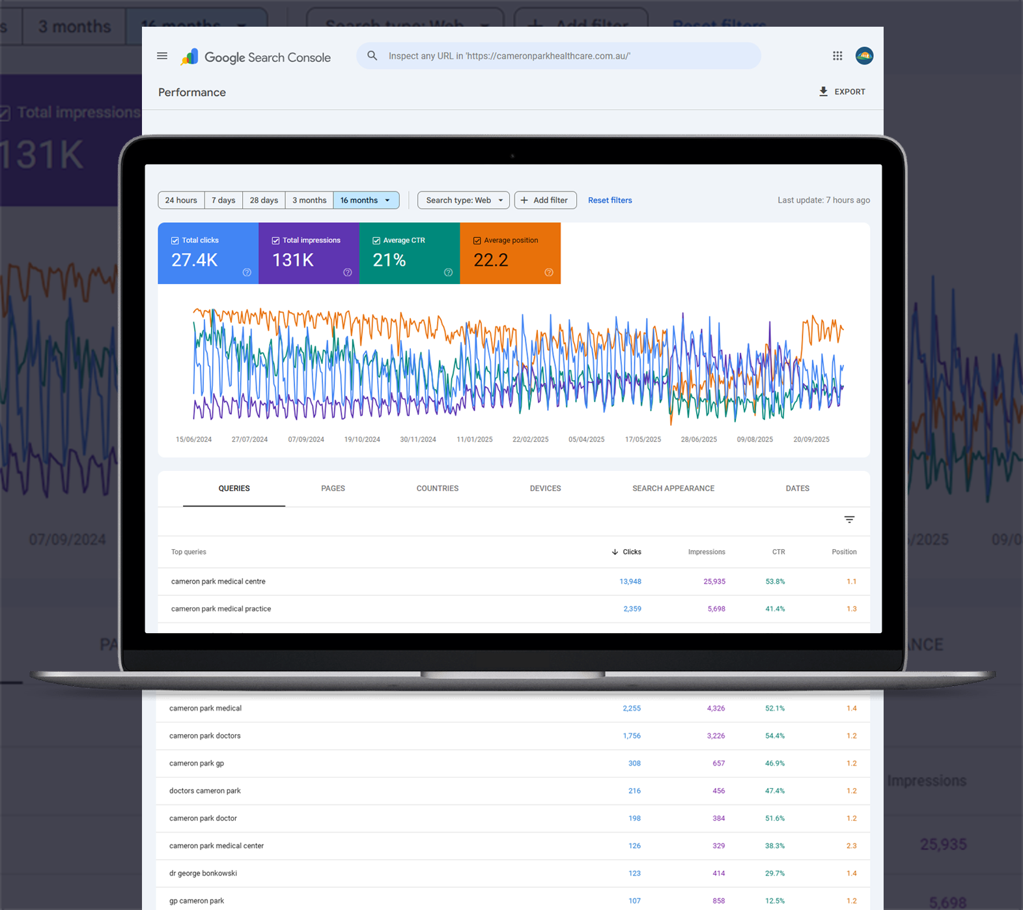1023x910 pixels.
Task: Select the 24 hours range
Action: [x=181, y=200]
